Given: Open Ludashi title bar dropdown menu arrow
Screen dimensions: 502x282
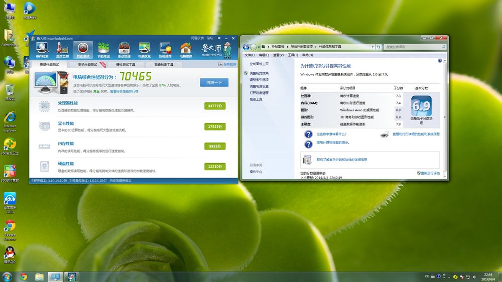Looking at the screenshot, I should pyautogui.click(x=219, y=38).
